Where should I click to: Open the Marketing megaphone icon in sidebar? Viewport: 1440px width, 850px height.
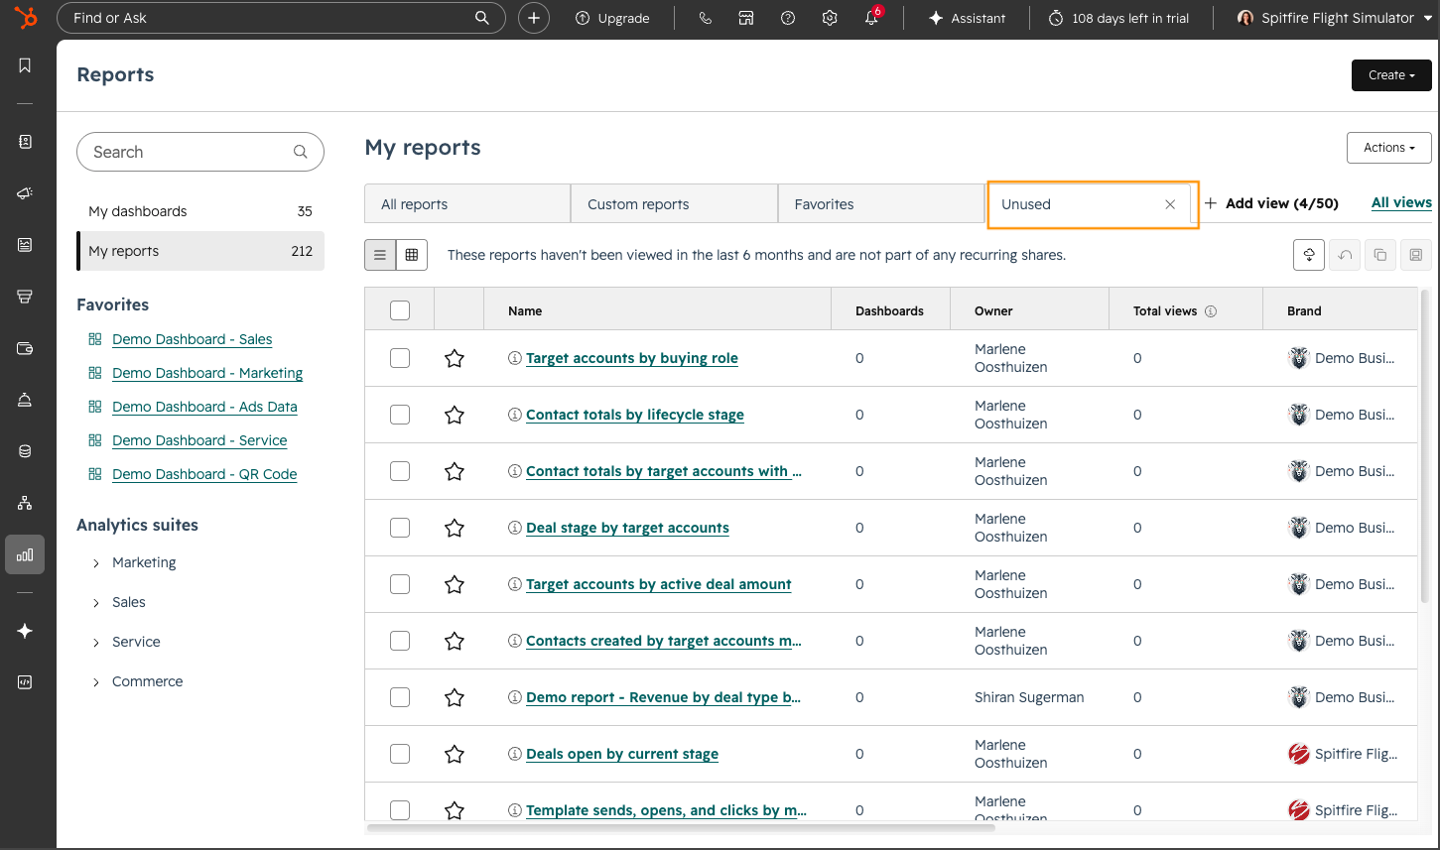(25, 192)
